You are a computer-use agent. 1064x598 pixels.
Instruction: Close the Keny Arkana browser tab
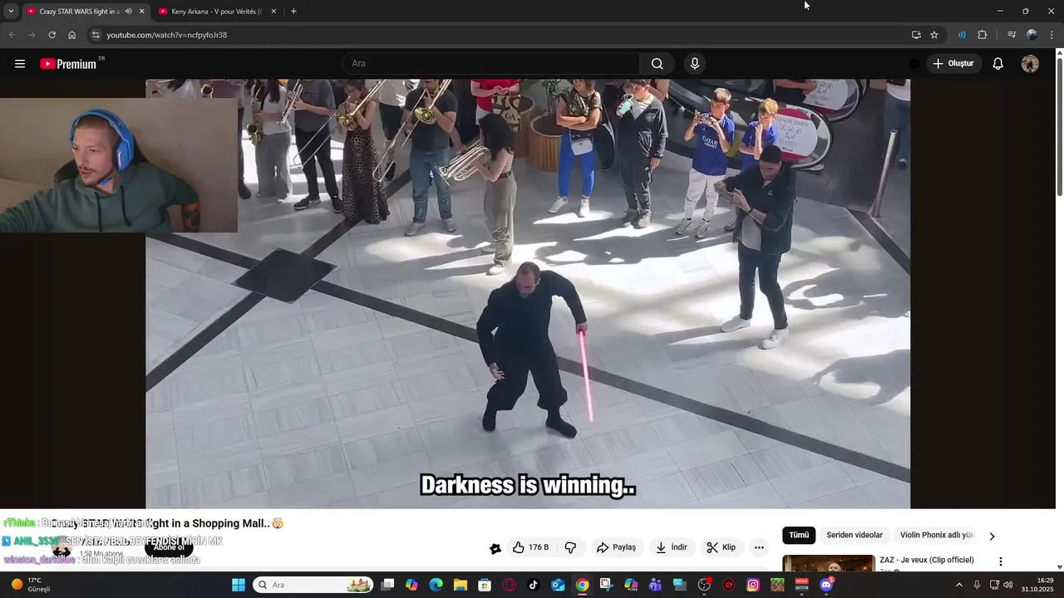273,12
